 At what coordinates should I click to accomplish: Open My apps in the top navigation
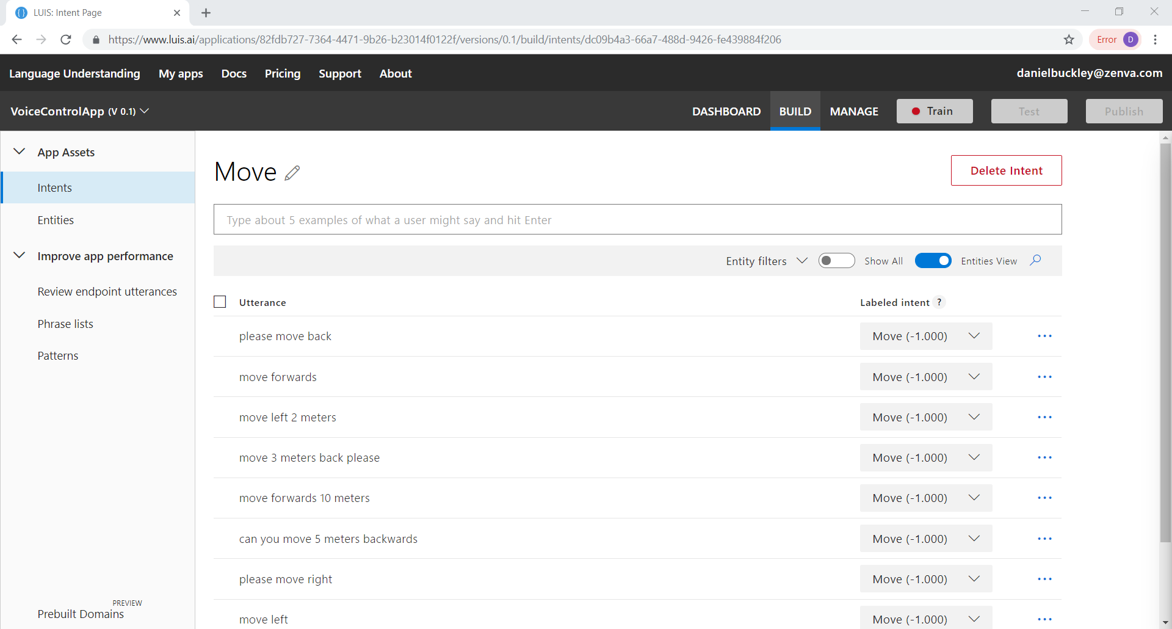(x=181, y=73)
